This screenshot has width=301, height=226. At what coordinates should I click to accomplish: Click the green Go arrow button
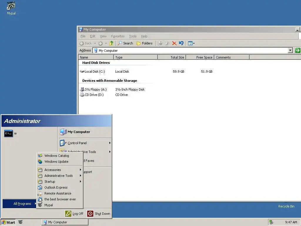pos(297,50)
